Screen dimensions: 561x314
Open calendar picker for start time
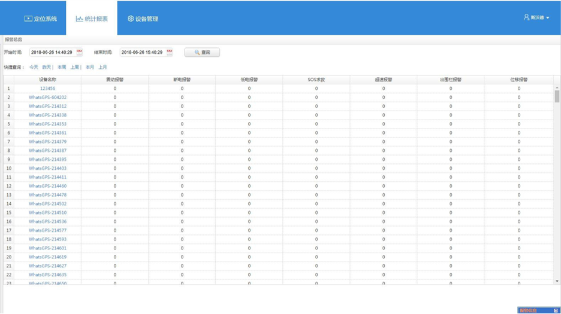coord(80,52)
